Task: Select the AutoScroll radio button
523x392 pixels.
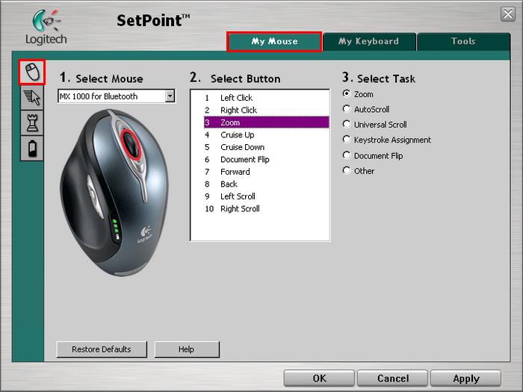Action: click(x=347, y=109)
